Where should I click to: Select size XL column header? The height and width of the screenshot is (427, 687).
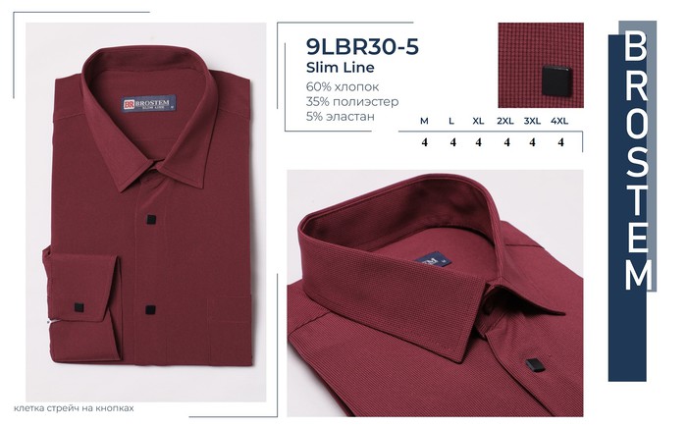click(478, 121)
